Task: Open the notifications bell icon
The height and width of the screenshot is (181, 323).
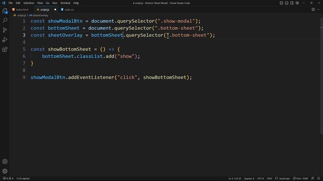Action: 318,178
